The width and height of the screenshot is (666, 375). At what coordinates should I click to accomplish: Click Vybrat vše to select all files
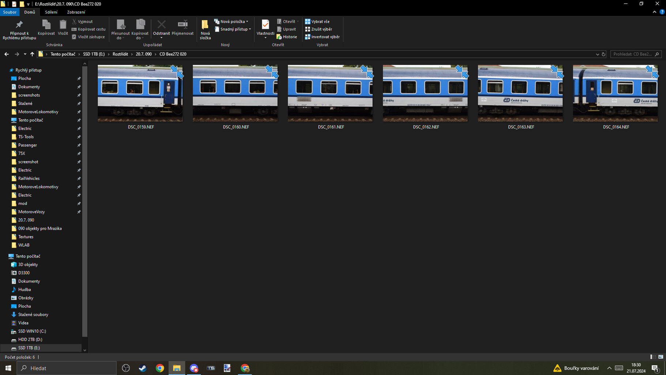(317, 22)
